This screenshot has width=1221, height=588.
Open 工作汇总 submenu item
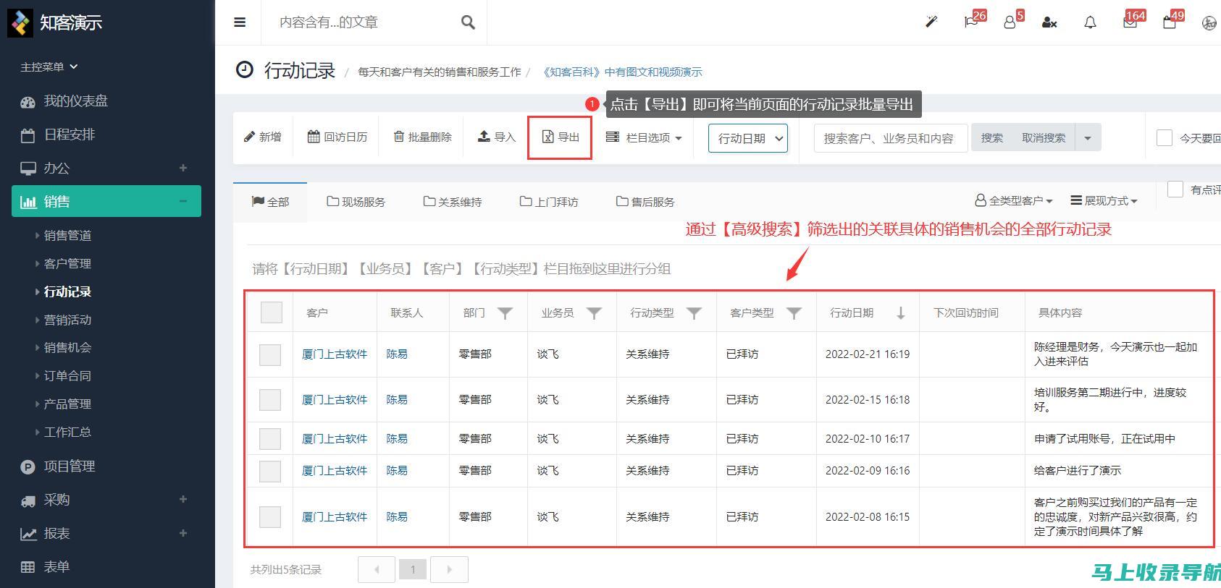click(67, 432)
